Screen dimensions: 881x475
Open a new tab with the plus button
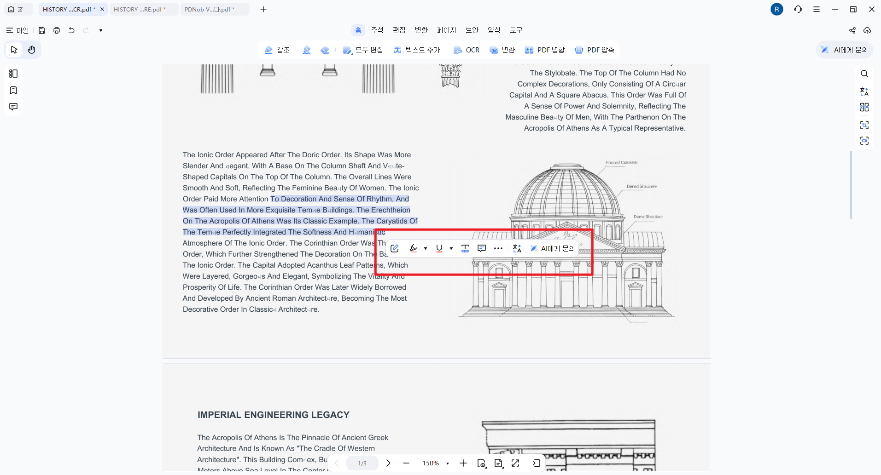point(263,9)
